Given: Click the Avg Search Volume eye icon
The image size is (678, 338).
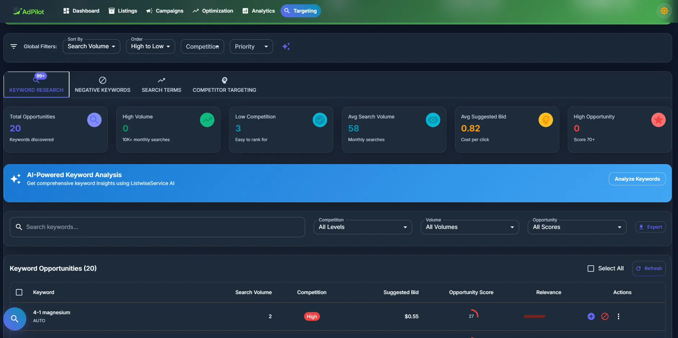Looking at the screenshot, I should click(433, 120).
